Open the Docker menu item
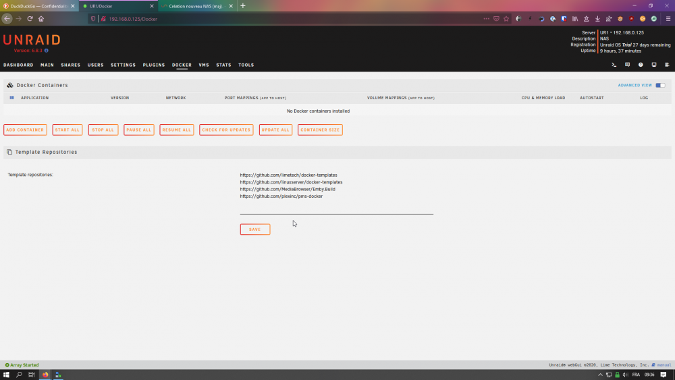675x380 pixels. click(x=182, y=65)
